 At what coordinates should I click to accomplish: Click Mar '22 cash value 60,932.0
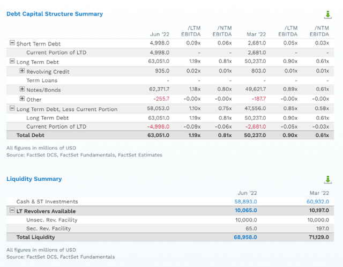(x=317, y=202)
